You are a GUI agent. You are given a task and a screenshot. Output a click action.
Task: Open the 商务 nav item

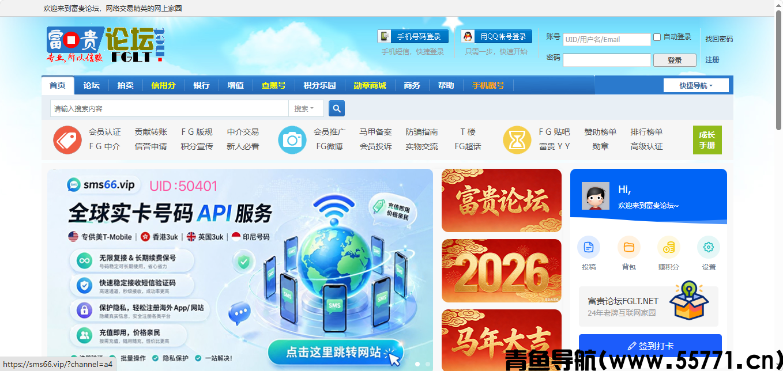[x=412, y=85]
